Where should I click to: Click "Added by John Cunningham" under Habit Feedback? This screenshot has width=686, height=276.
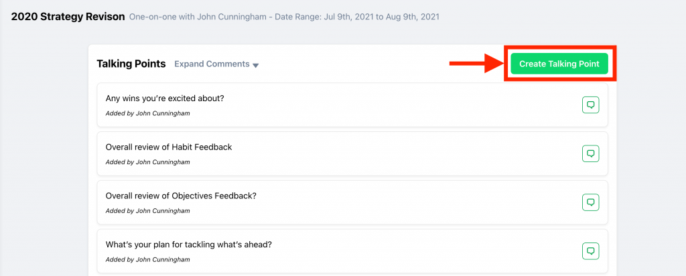147,162
